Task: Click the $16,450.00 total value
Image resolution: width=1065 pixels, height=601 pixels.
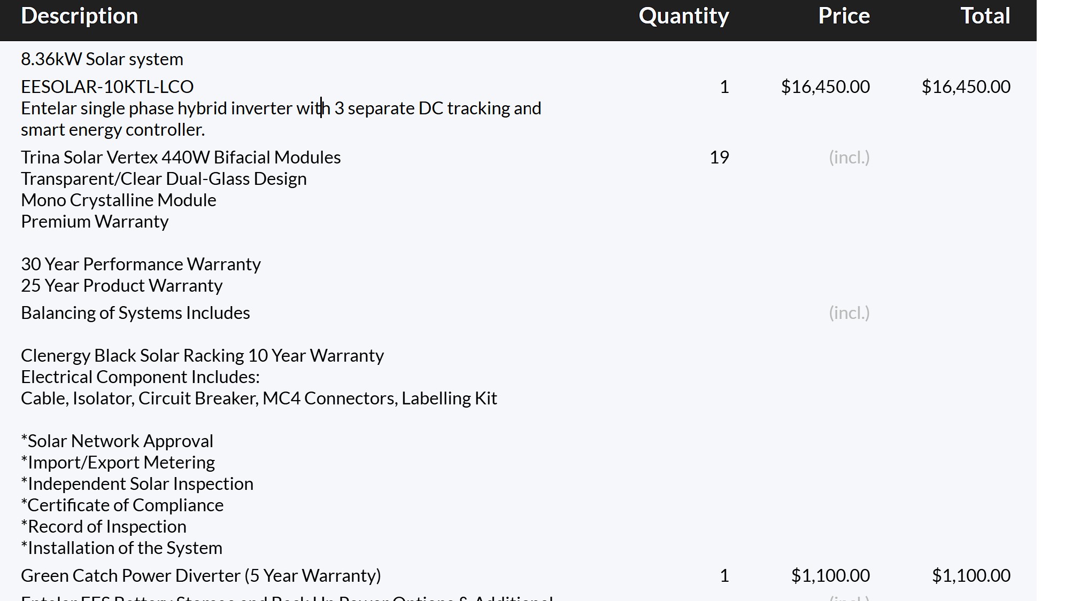Action: 966,87
